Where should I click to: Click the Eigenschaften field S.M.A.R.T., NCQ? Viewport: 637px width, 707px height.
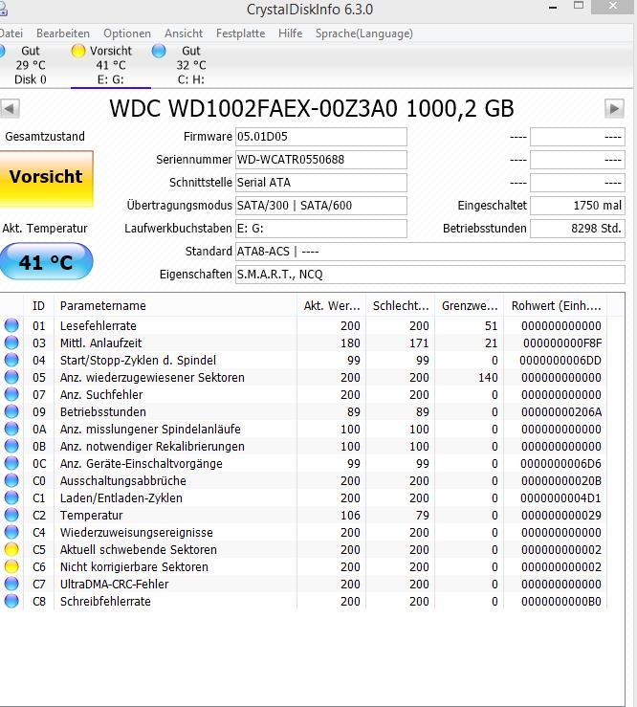[x=430, y=275]
